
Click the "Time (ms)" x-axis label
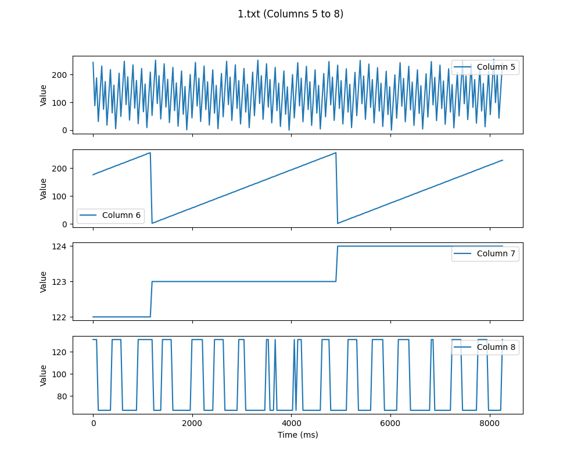pyautogui.click(x=297, y=435)
